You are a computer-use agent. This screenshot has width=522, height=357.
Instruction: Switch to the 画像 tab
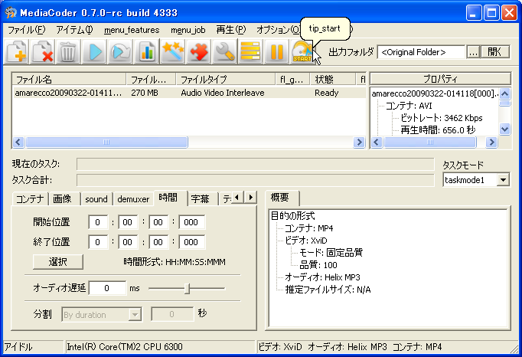(x=63, y=198)
